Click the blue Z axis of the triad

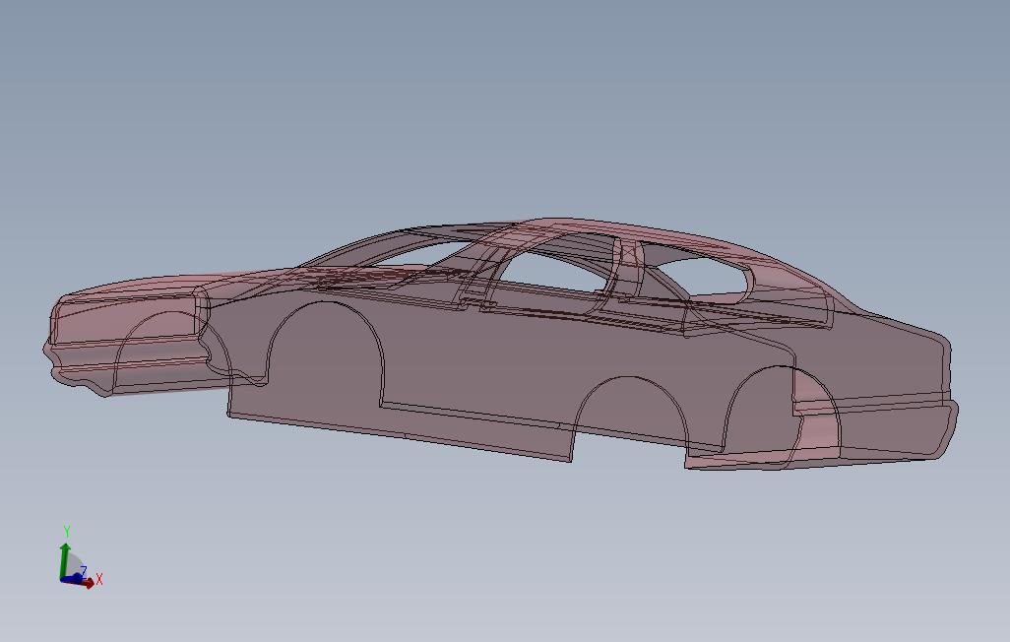click(x=72, y=580)
